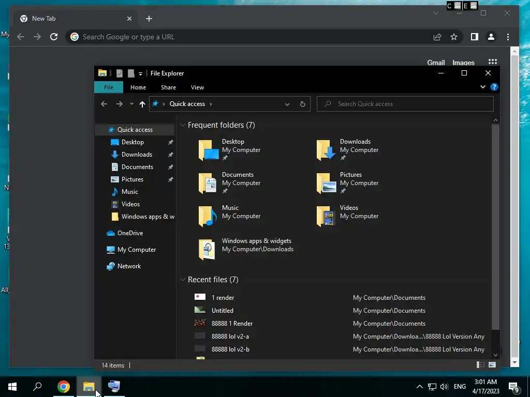Select the Chrome New Tab tab
Screen dimensions: 530x397
point(76,19)
